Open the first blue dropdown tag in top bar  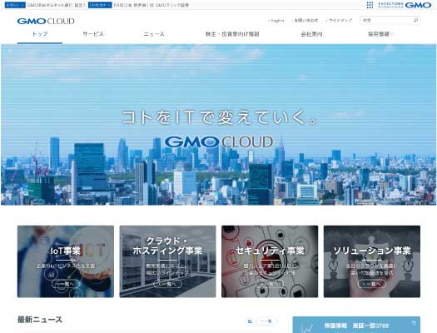pos(15,5)
